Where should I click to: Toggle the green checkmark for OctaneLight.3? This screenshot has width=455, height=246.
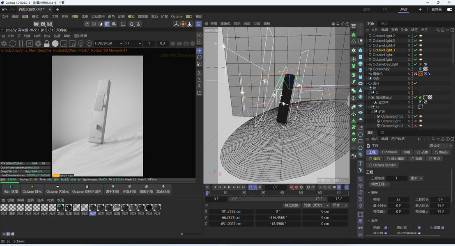point(416,50)
